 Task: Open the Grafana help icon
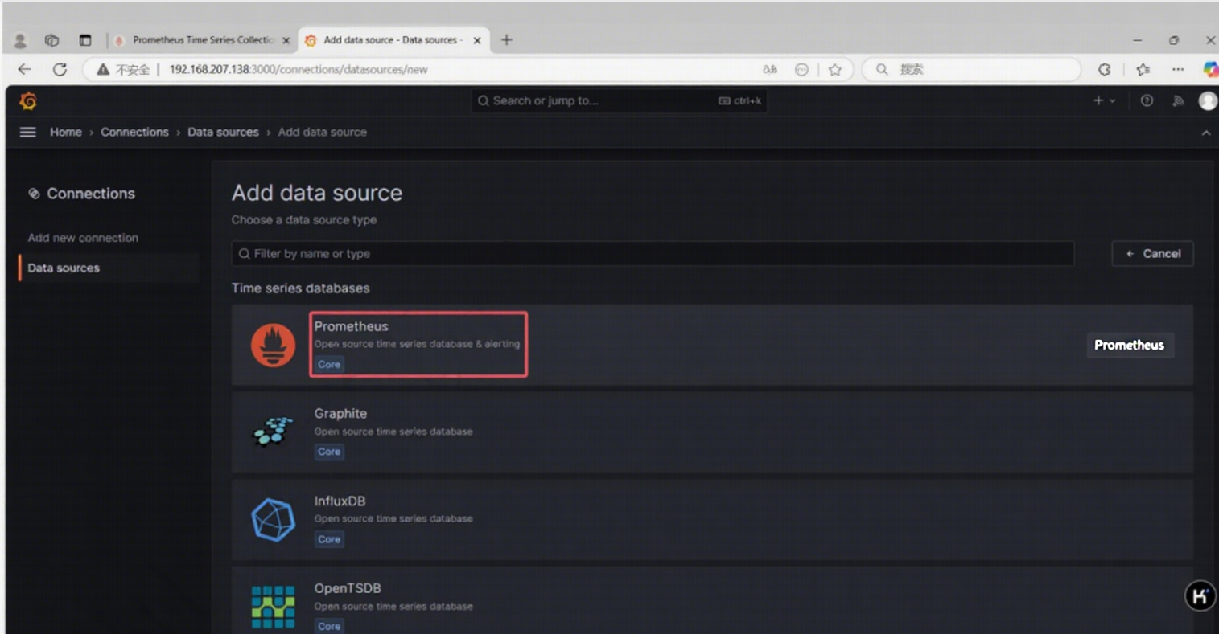1147,100
